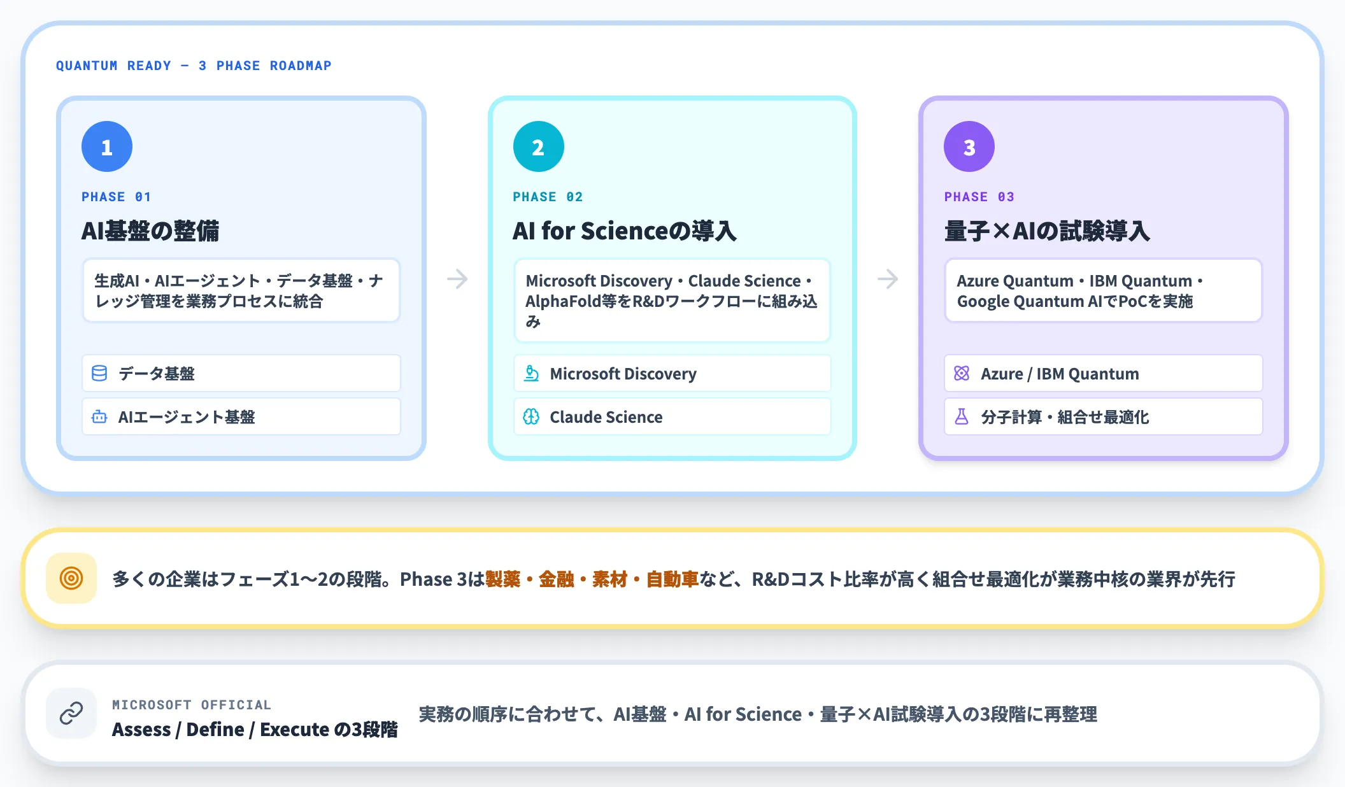Click the PHASE 02 label
1345x787 pixels.
pos(548,197)
